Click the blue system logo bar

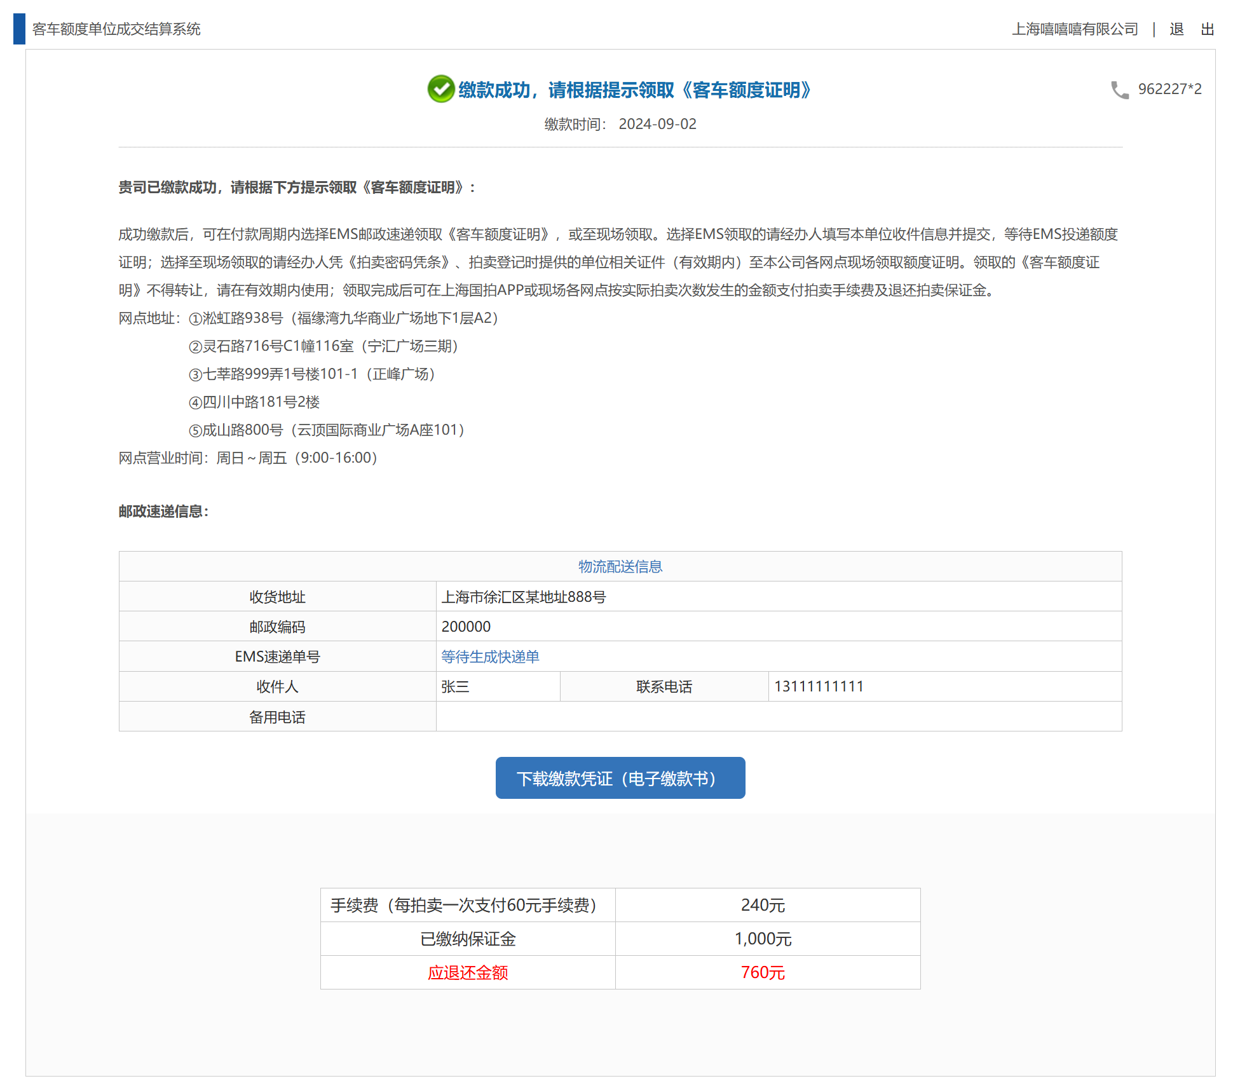(x=19, y=29)
